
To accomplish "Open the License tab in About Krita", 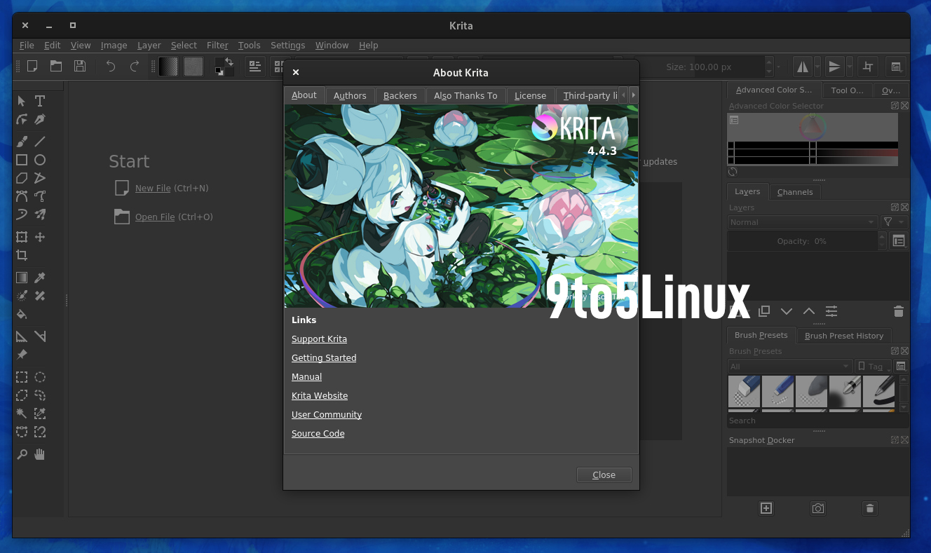I will (530, 95).
